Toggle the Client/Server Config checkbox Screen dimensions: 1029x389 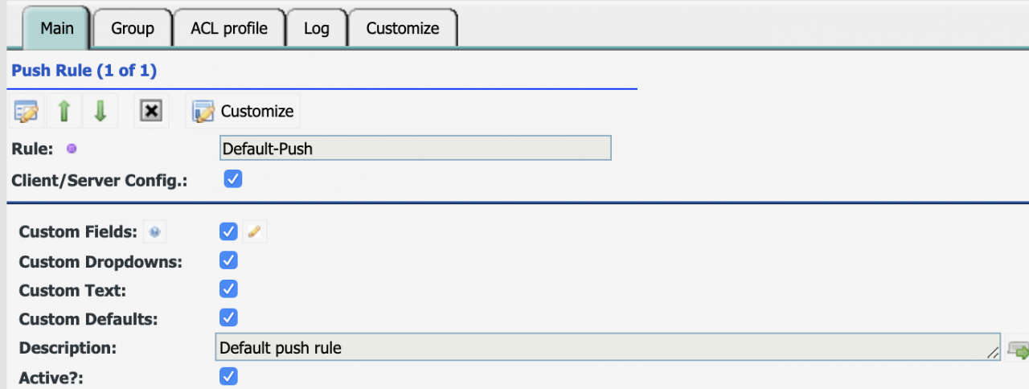pos(232,178)
